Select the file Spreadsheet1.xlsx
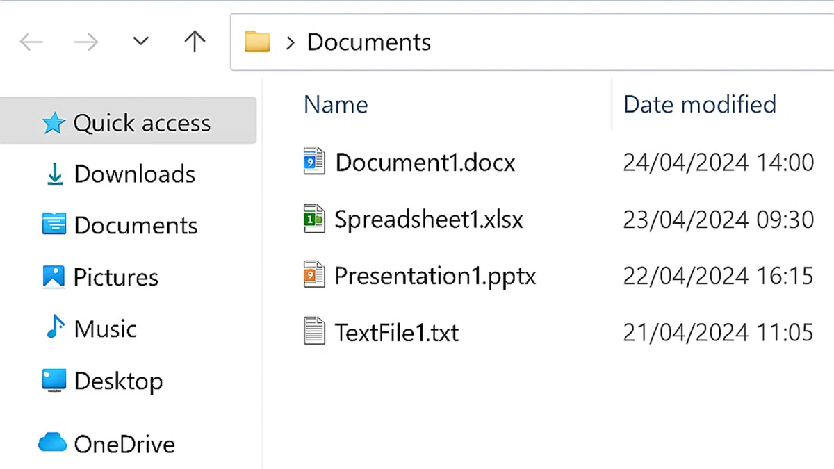This screenshot has width=834, height=469. pos(429,220)
